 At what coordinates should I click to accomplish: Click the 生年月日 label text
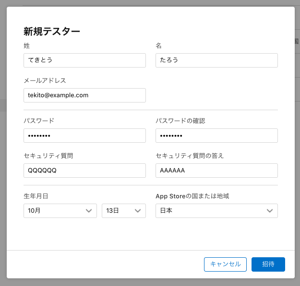pyautogui.click(x=36, y=196)
